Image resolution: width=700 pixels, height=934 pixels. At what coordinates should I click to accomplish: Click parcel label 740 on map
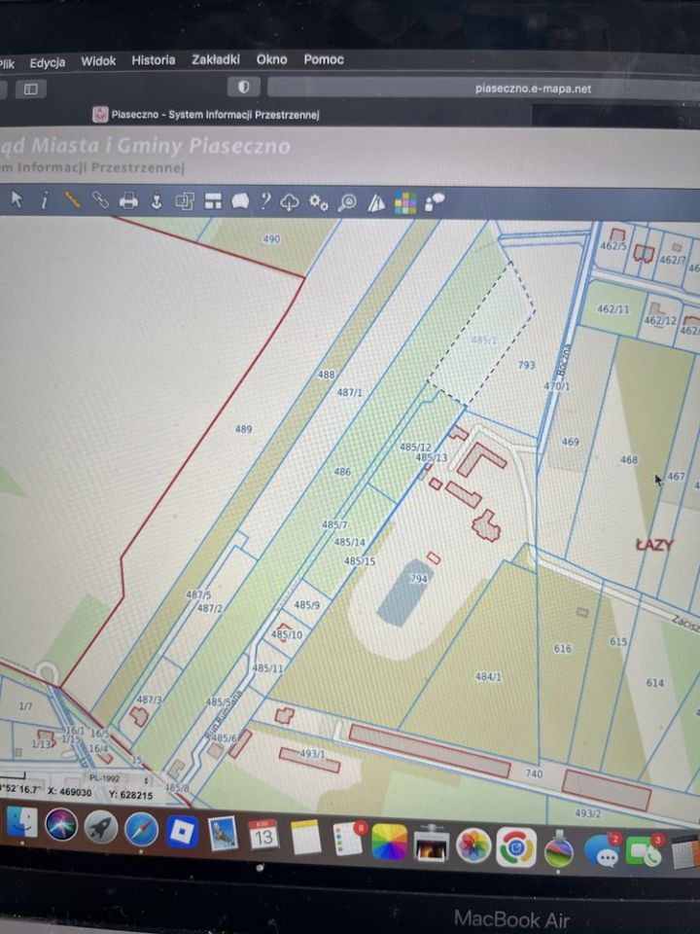534,773
